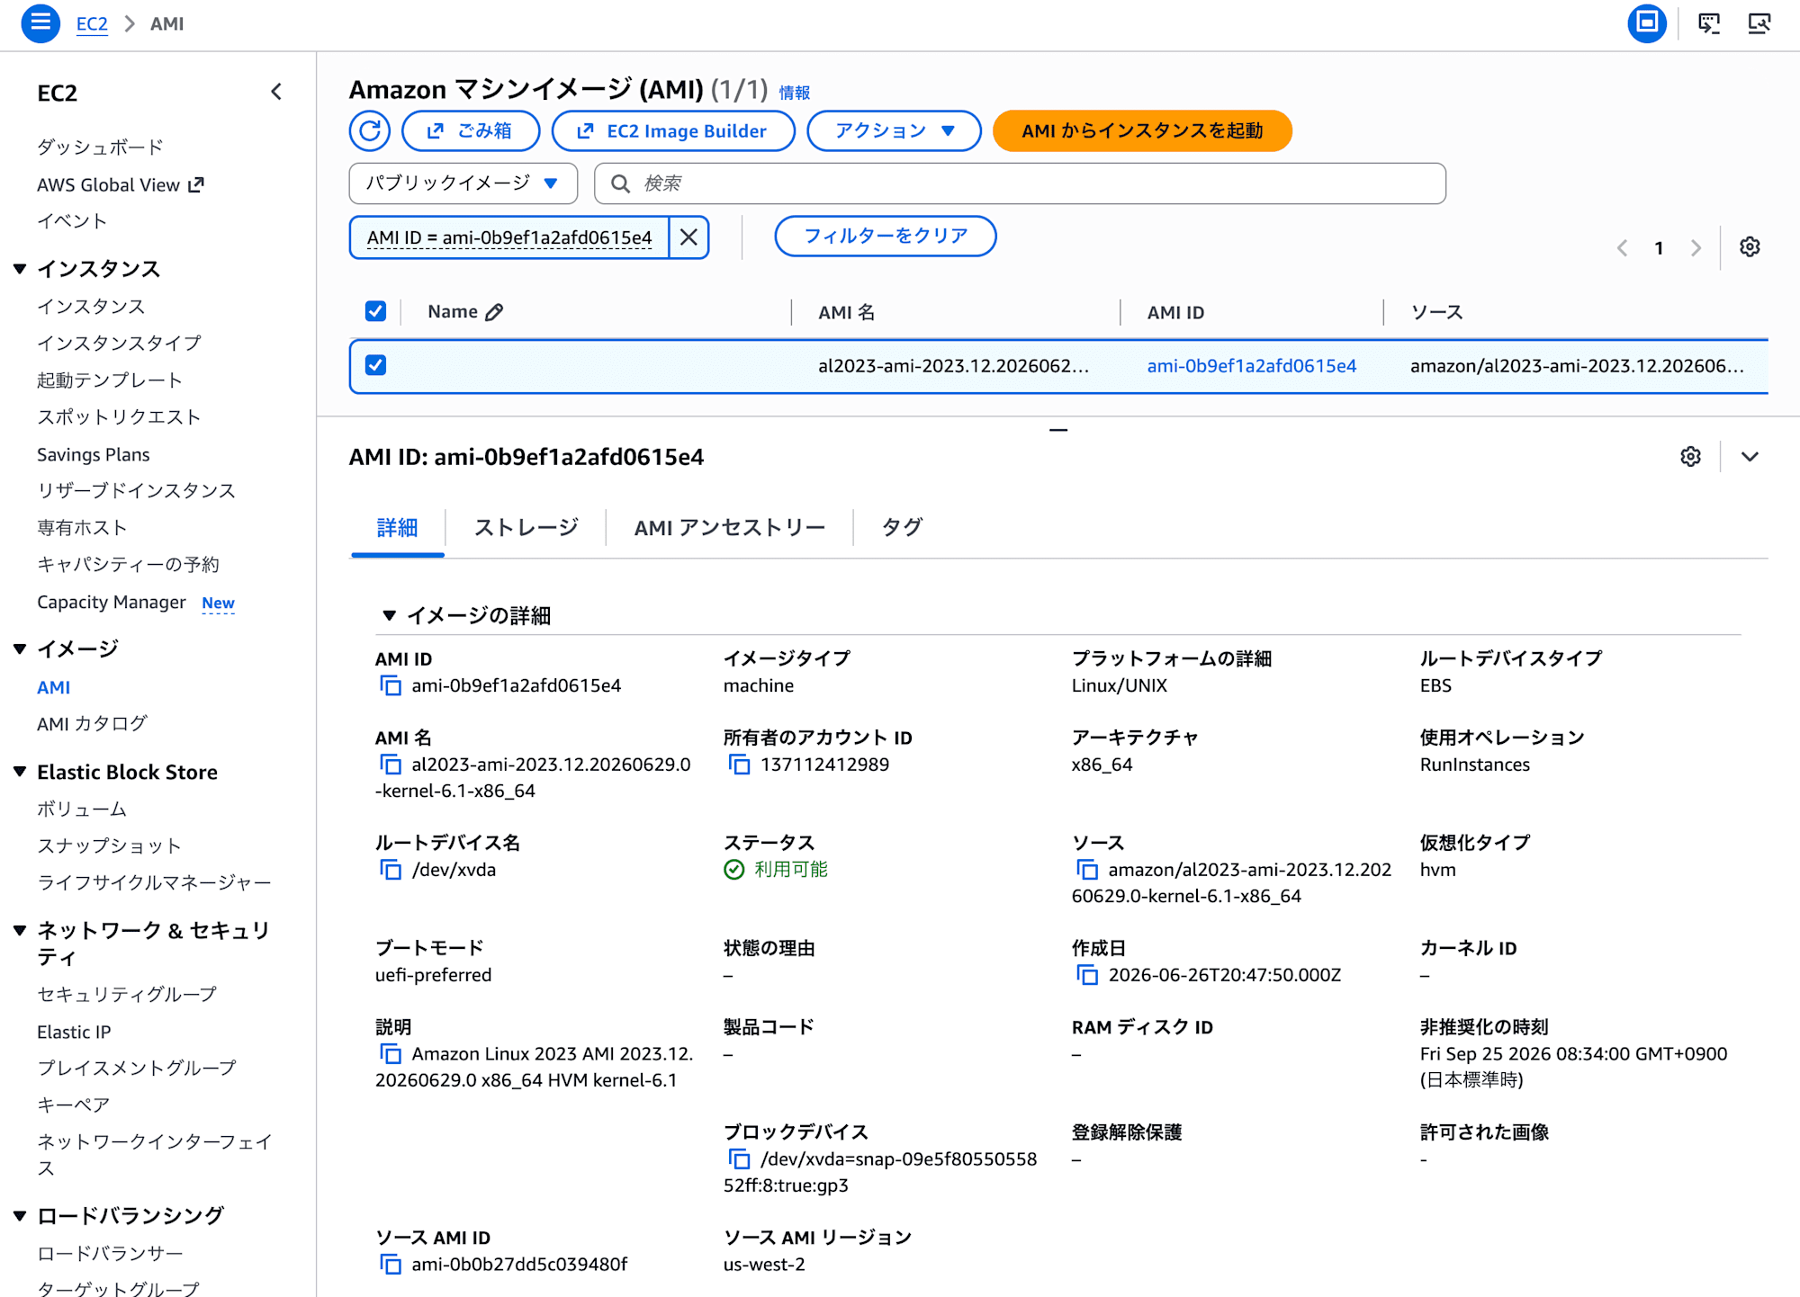The width and height of the screenshot is (1800, 1297).
Task: Open セキュリティグループ in sidebar
Action: [x=127, y=995]
